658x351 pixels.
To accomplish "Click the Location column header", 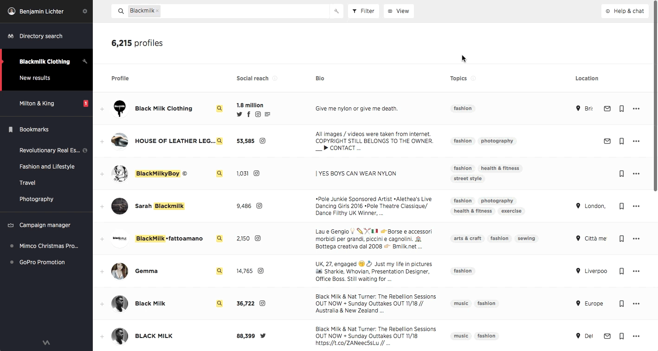I will (x=587, y=78).
